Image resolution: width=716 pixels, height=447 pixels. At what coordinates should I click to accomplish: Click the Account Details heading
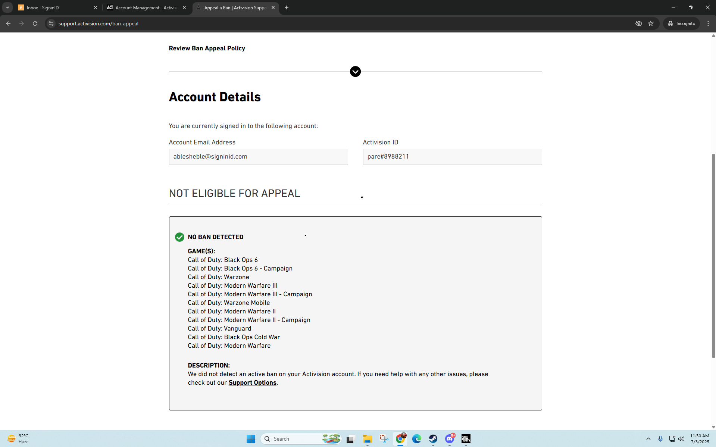[x=215, y=97]
